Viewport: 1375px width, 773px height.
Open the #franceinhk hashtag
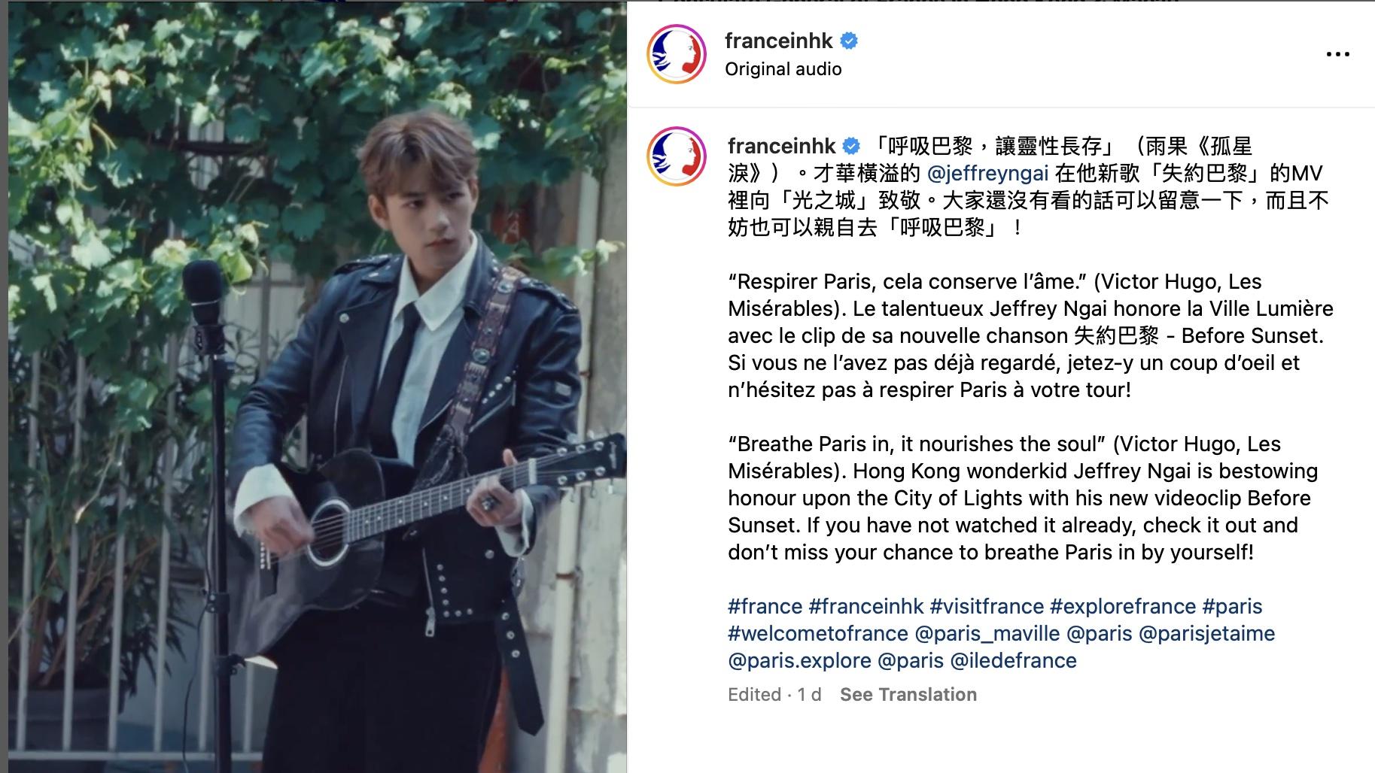[x=866, y=607]
